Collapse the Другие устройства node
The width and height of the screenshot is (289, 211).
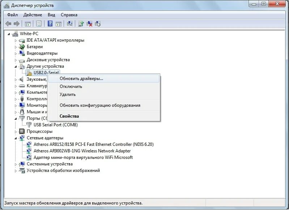16,67
